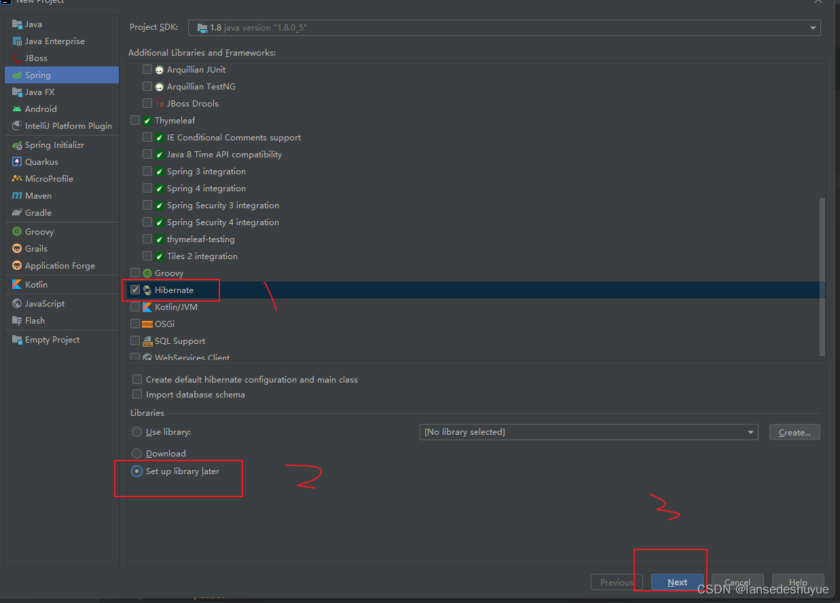Click the SQL Support icon

[x=147, y=341]
